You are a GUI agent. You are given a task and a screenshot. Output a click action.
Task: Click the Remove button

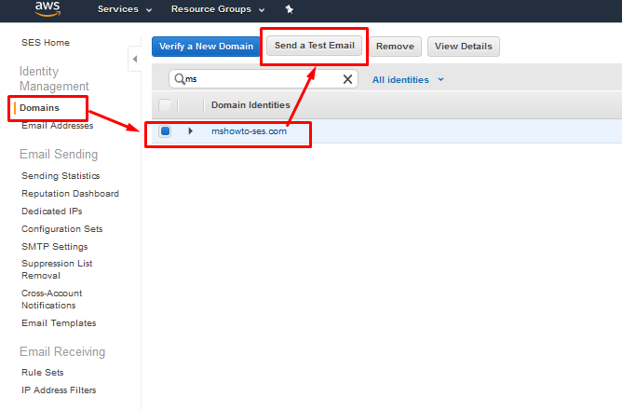coord(395,47)
